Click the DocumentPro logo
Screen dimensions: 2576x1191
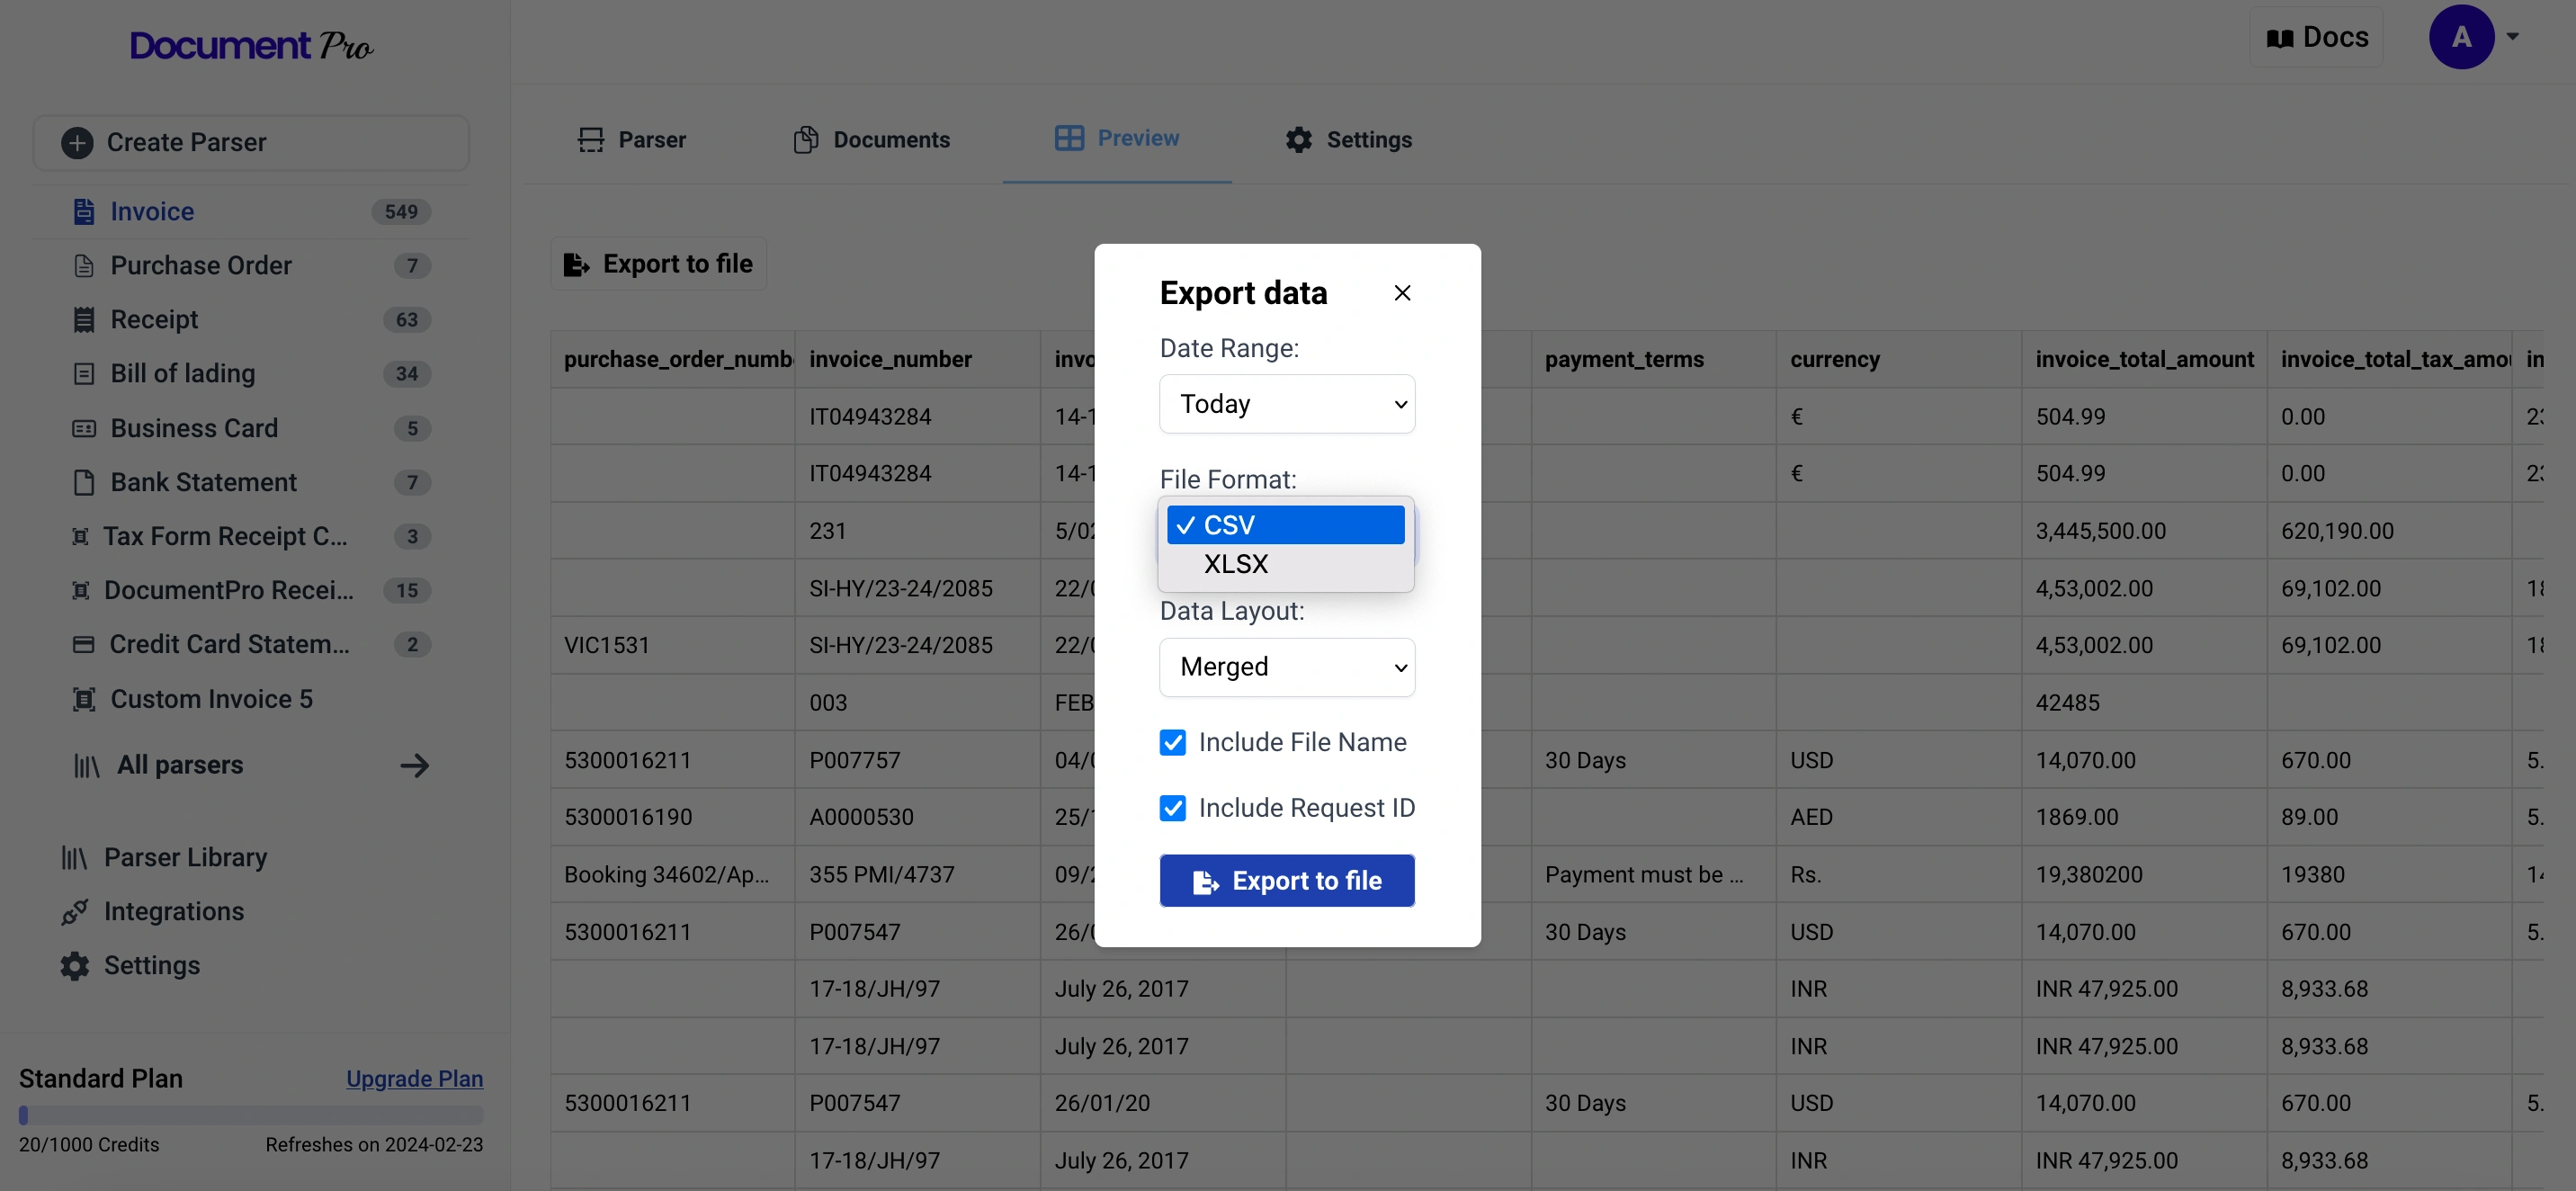[x=251, y=46]
